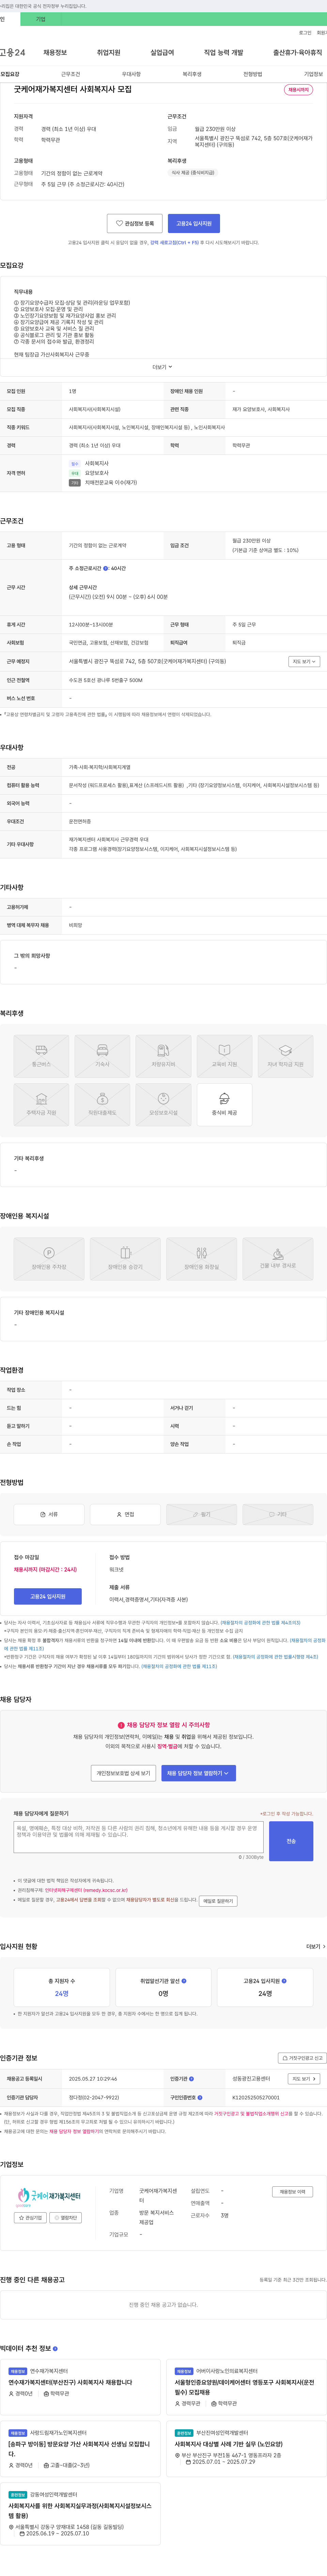The height and width of the screenshot is (2576, 327).
Task: Click 채용정보 더보기 in 기업정보
Action: (x=293, y=2192)
